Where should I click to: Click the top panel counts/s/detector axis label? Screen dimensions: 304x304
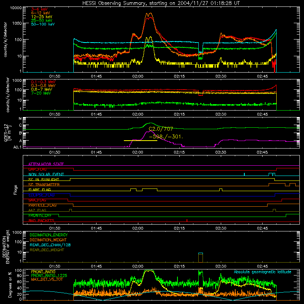tap(5, 40)
